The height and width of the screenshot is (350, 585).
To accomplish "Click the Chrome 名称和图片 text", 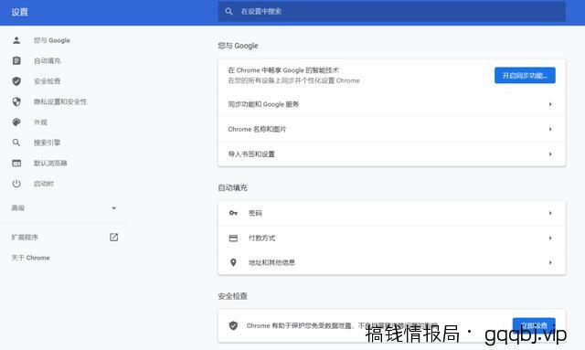I will coord(257,129).
